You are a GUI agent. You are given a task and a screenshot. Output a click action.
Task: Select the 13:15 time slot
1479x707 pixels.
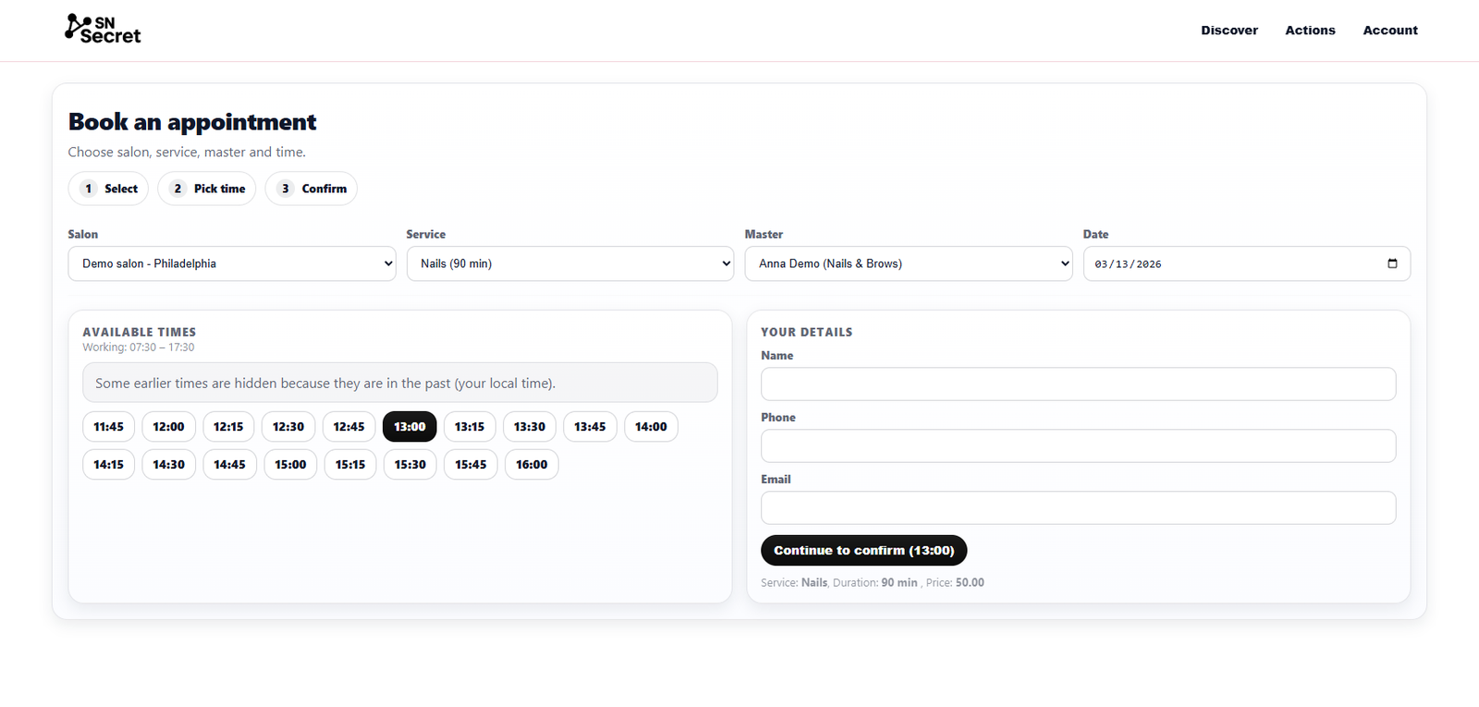click(x=470, y=427)
